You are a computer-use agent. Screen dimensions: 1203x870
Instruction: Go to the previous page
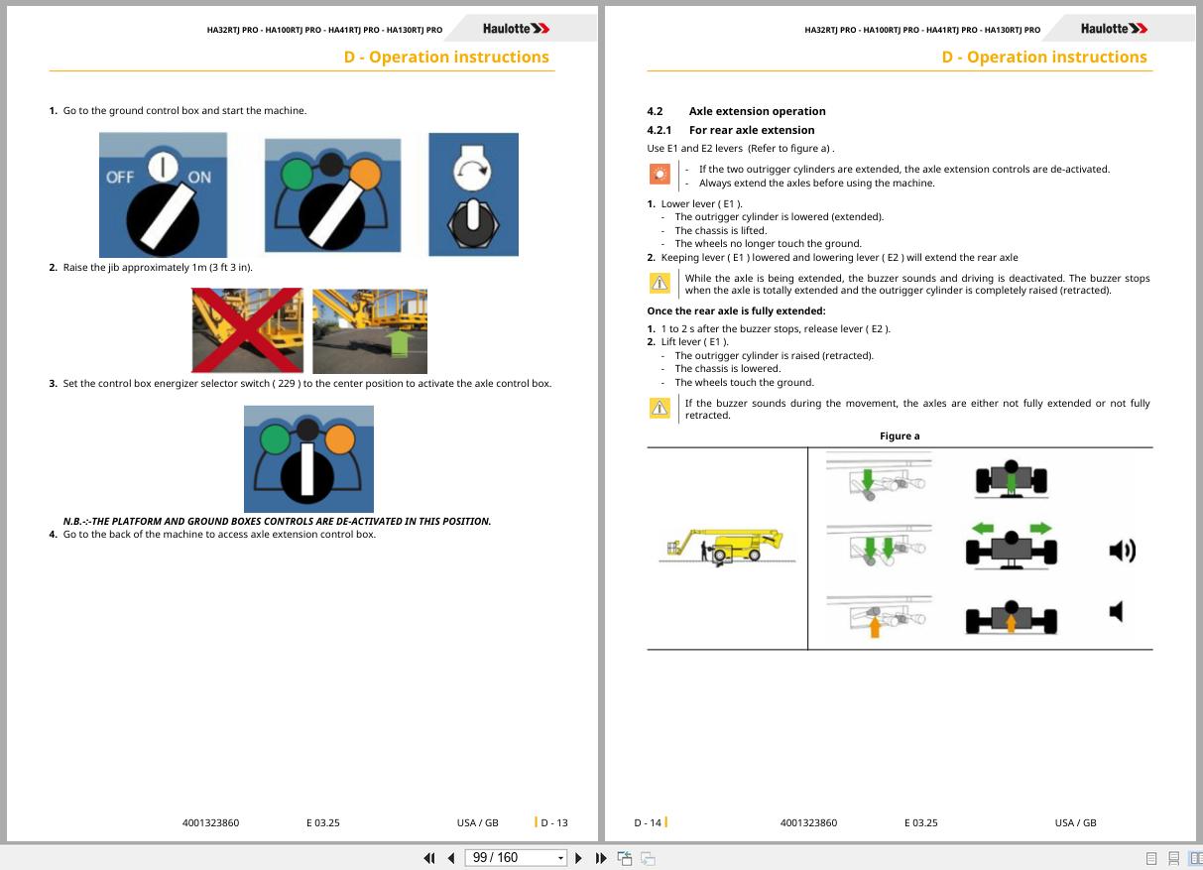tap(451, 858)
